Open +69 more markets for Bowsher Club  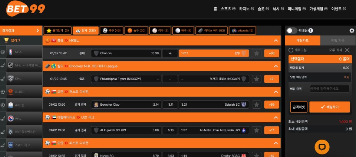coord(271,105)
